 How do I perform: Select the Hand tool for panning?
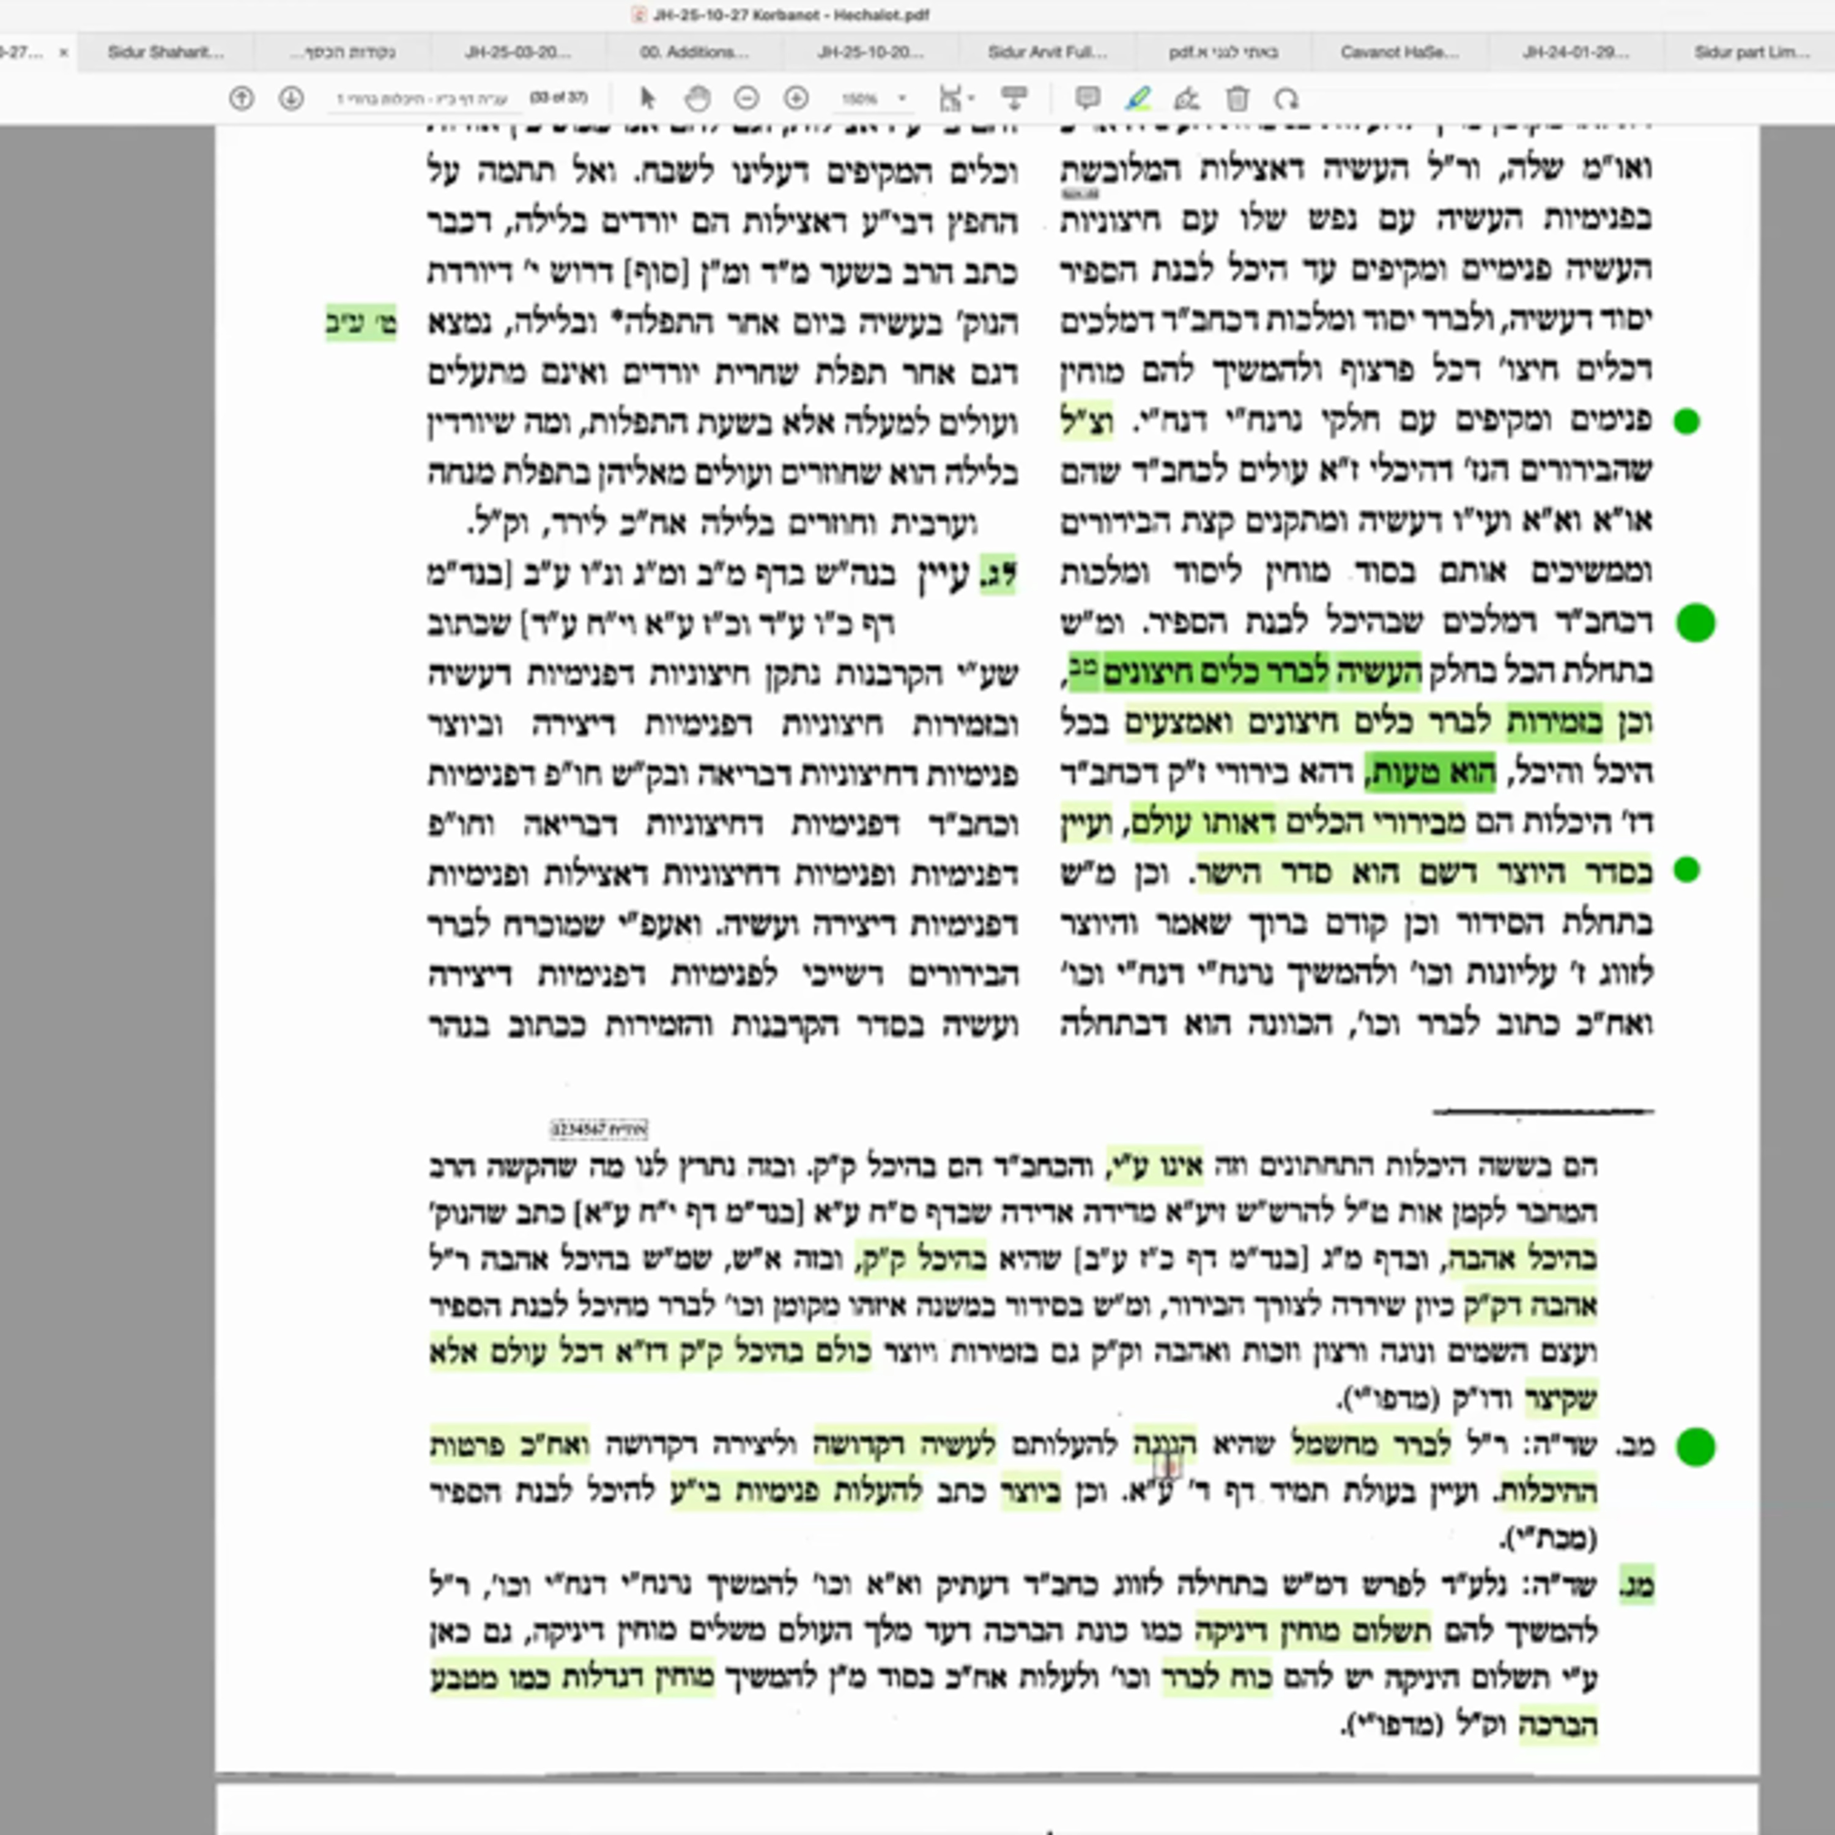(x=698, y=98)
